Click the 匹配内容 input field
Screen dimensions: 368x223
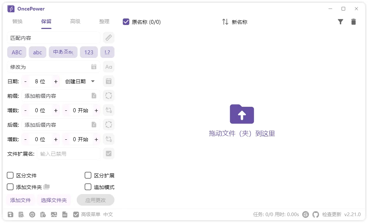click(53, 38)
